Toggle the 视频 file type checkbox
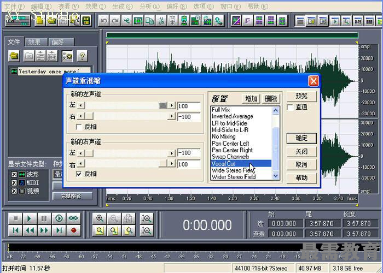 (14, 191)
